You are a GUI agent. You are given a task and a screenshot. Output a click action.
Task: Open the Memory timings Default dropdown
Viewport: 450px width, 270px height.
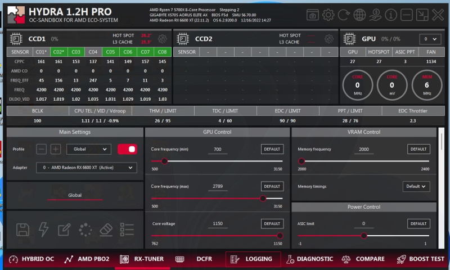(x=416, y=186)
